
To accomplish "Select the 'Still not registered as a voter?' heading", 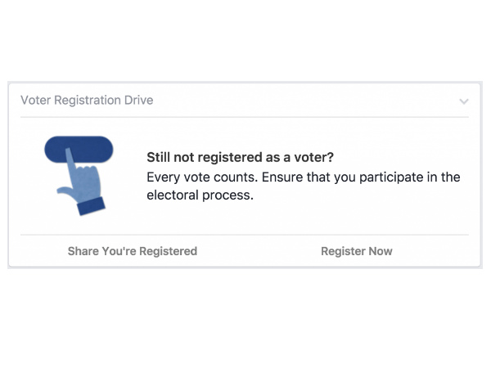I will coord(240,158).
